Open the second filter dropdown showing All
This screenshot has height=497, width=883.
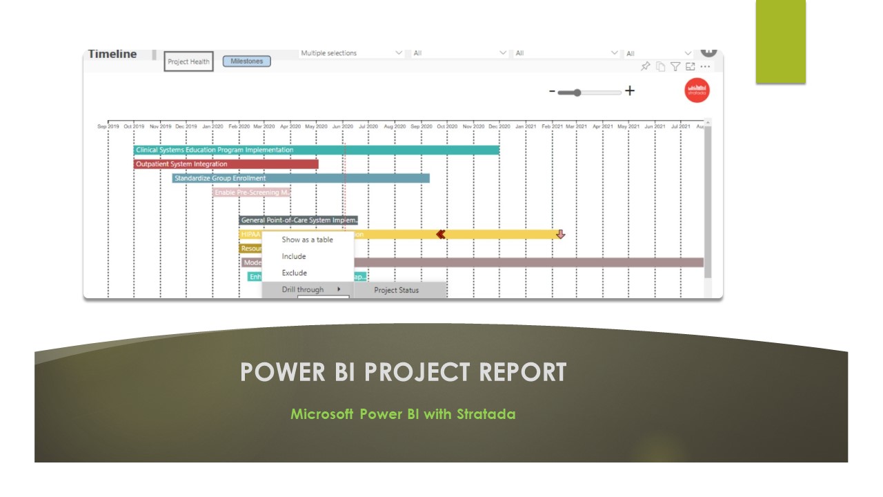(460, 53)
